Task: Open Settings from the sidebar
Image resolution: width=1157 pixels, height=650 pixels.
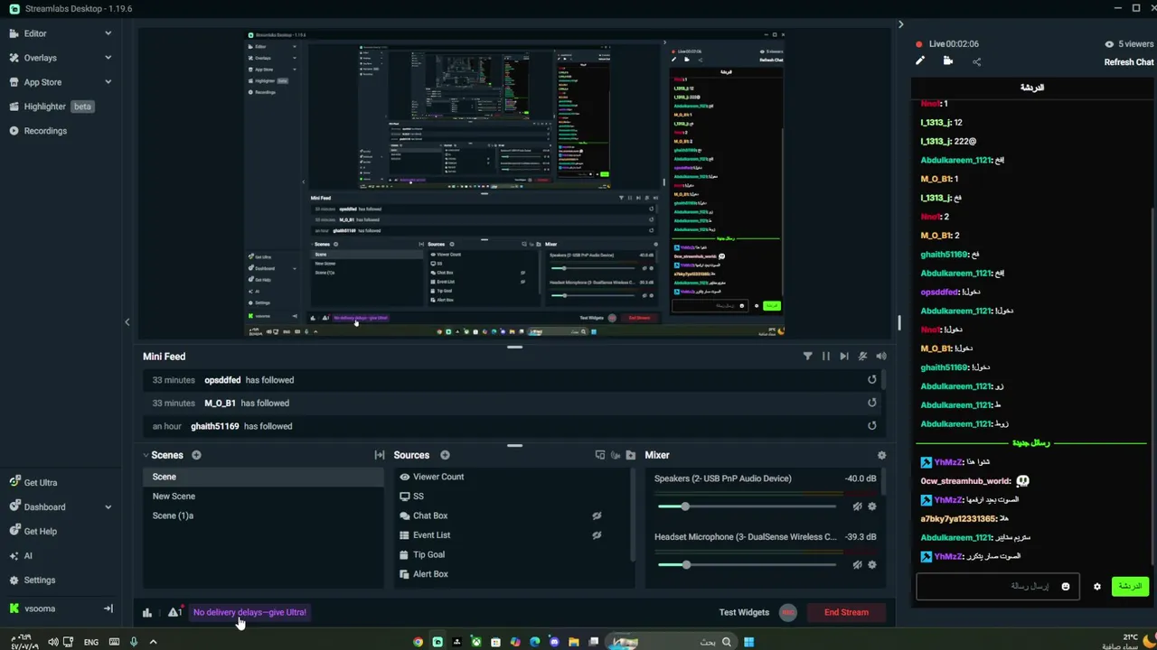Action: click(39, 580)
